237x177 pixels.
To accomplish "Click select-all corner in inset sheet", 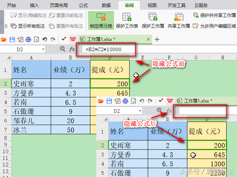I will click(106, 119).
